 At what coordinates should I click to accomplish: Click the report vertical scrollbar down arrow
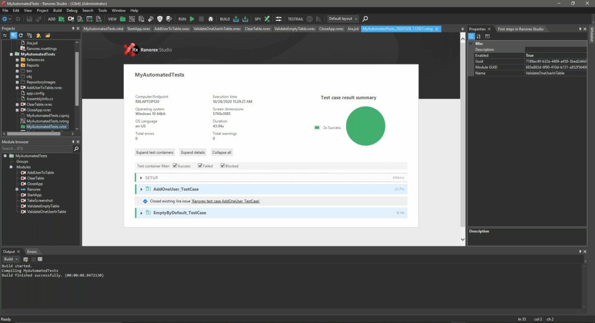463,239
